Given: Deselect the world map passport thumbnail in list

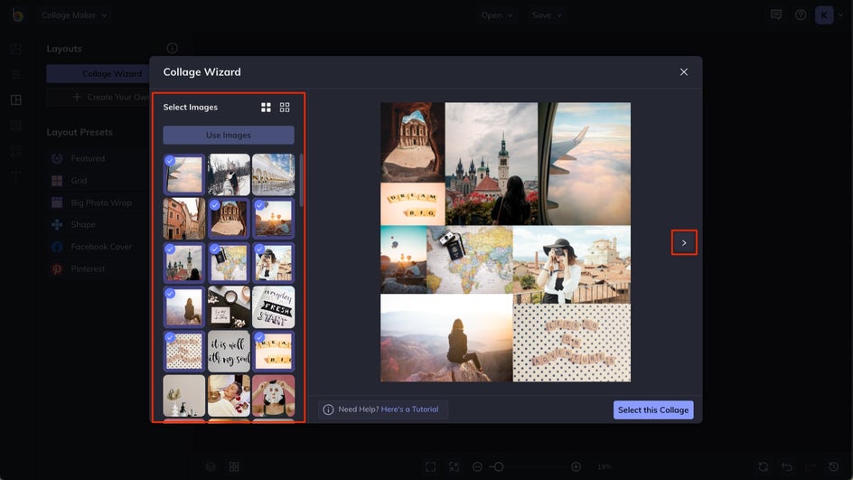Looking at the screenshot, I should click(x=229, y=262).
